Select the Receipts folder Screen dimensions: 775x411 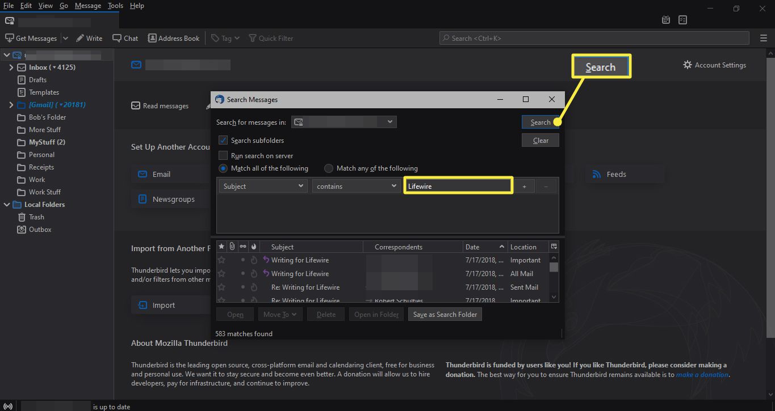41,167
